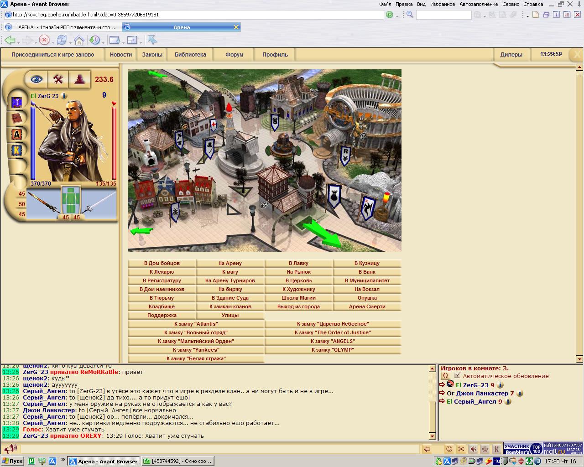Refresh the page with the reload icon
Screen dimensions: 584x467
click(62, 40)
